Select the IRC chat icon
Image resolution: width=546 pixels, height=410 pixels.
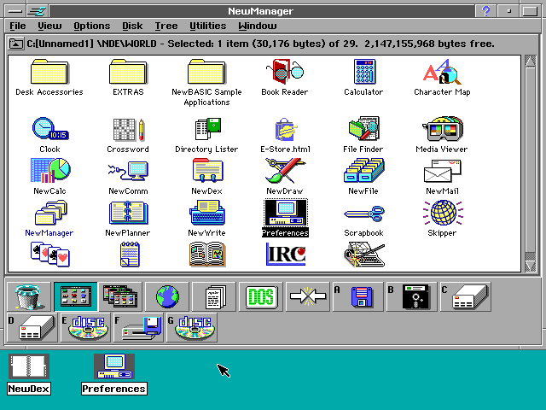tap(285, 255)
